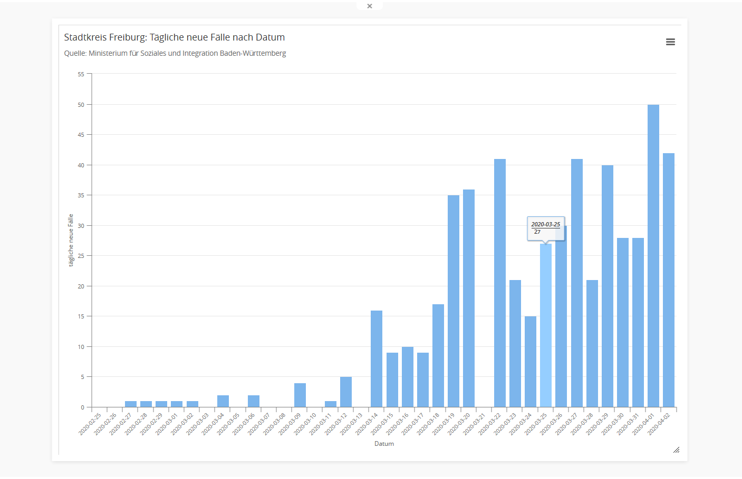Select the 2020-03-22 bar
The height and width of the screenshot is (479, 742).
click(x=500, y=283)
